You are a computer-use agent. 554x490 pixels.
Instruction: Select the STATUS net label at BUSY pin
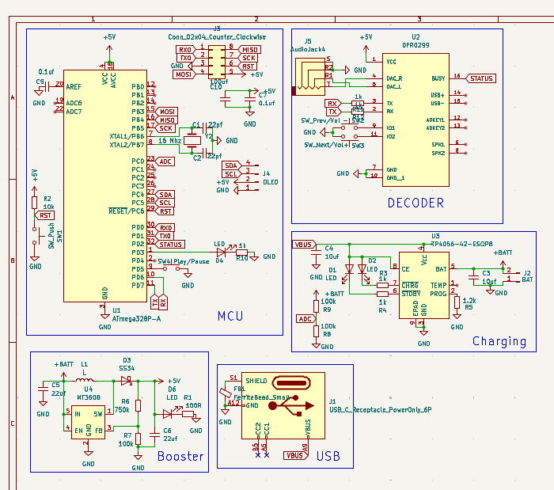482,78
